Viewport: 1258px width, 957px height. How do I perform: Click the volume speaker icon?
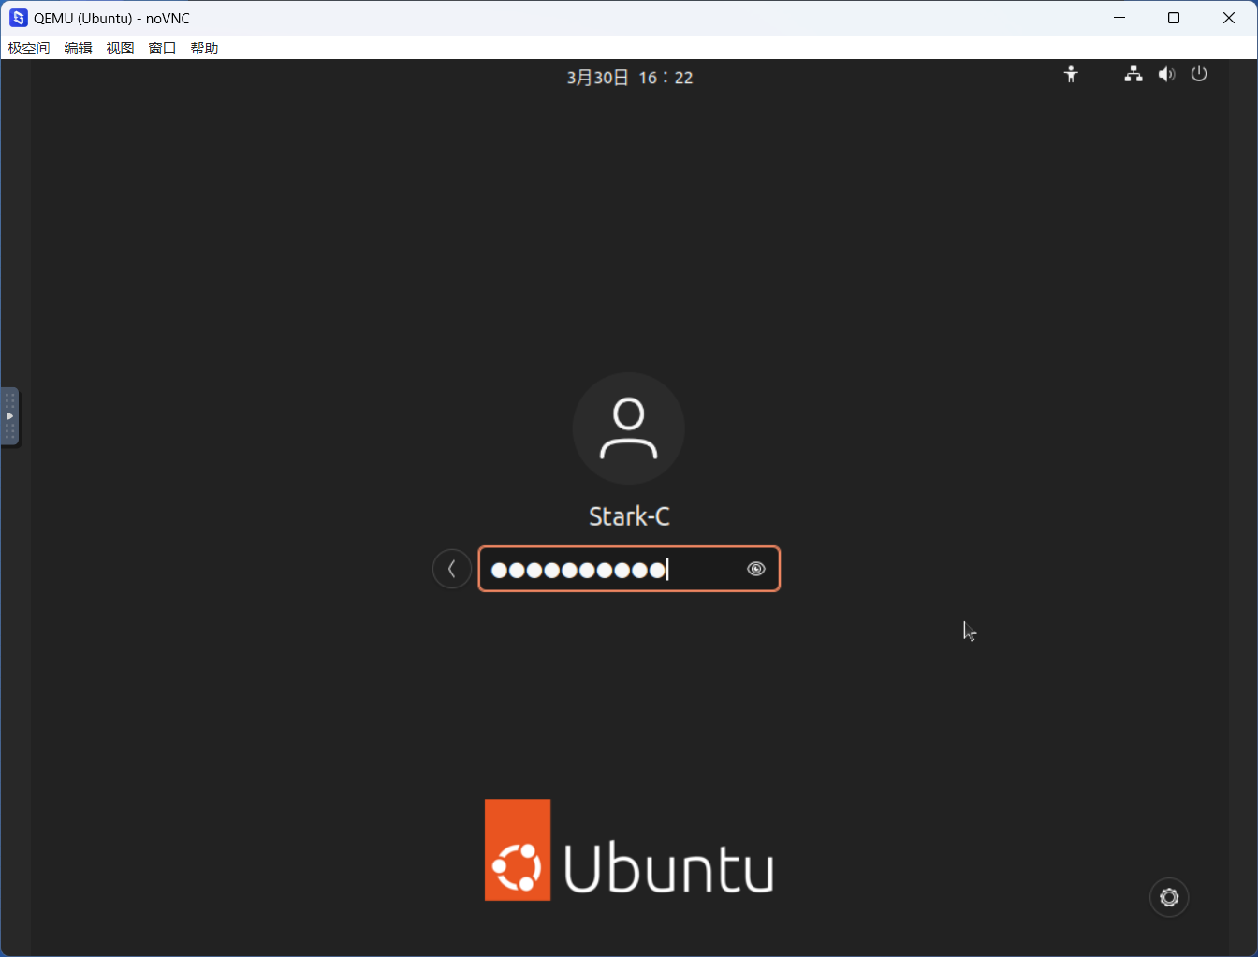[x=1166, y=75]
